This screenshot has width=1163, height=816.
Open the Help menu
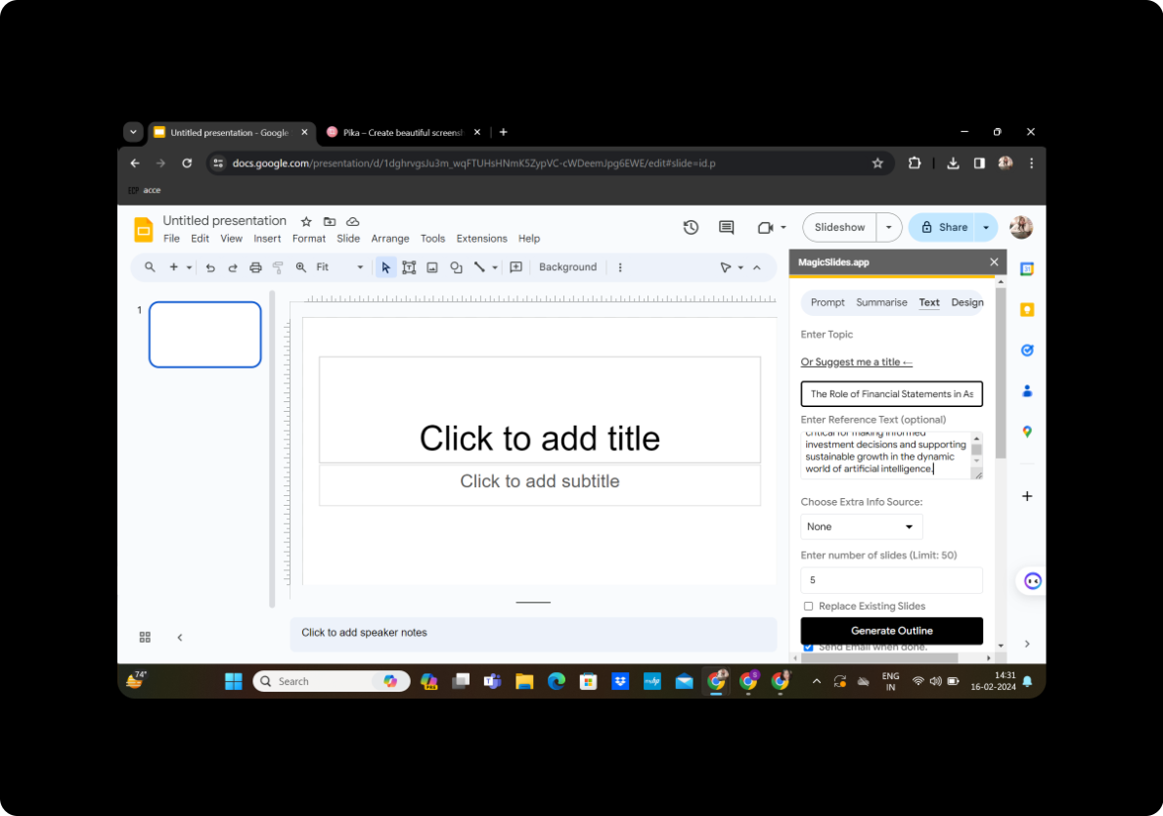[x=529, y=238]
